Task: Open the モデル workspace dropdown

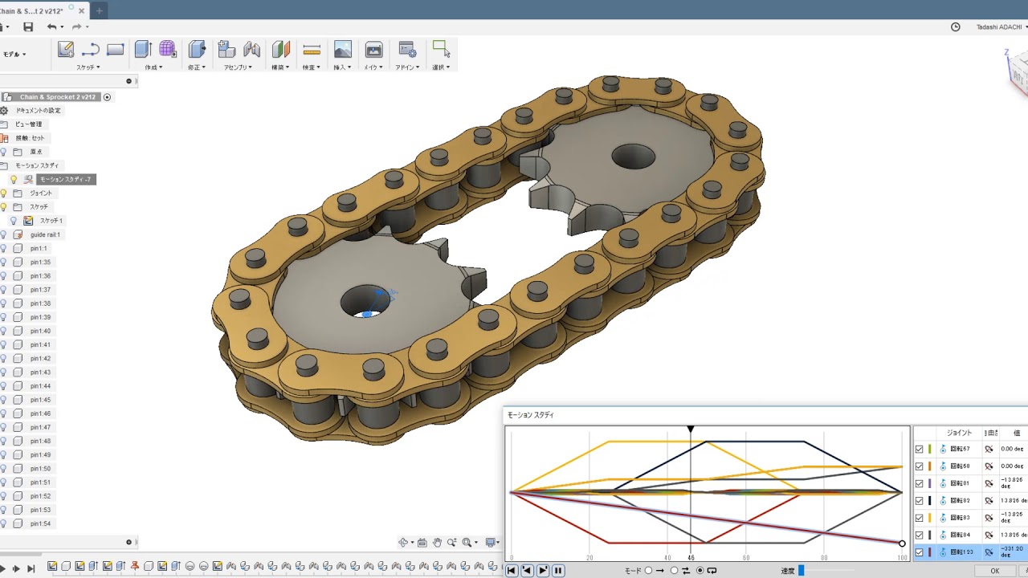Action: click(x=14, y=55)
